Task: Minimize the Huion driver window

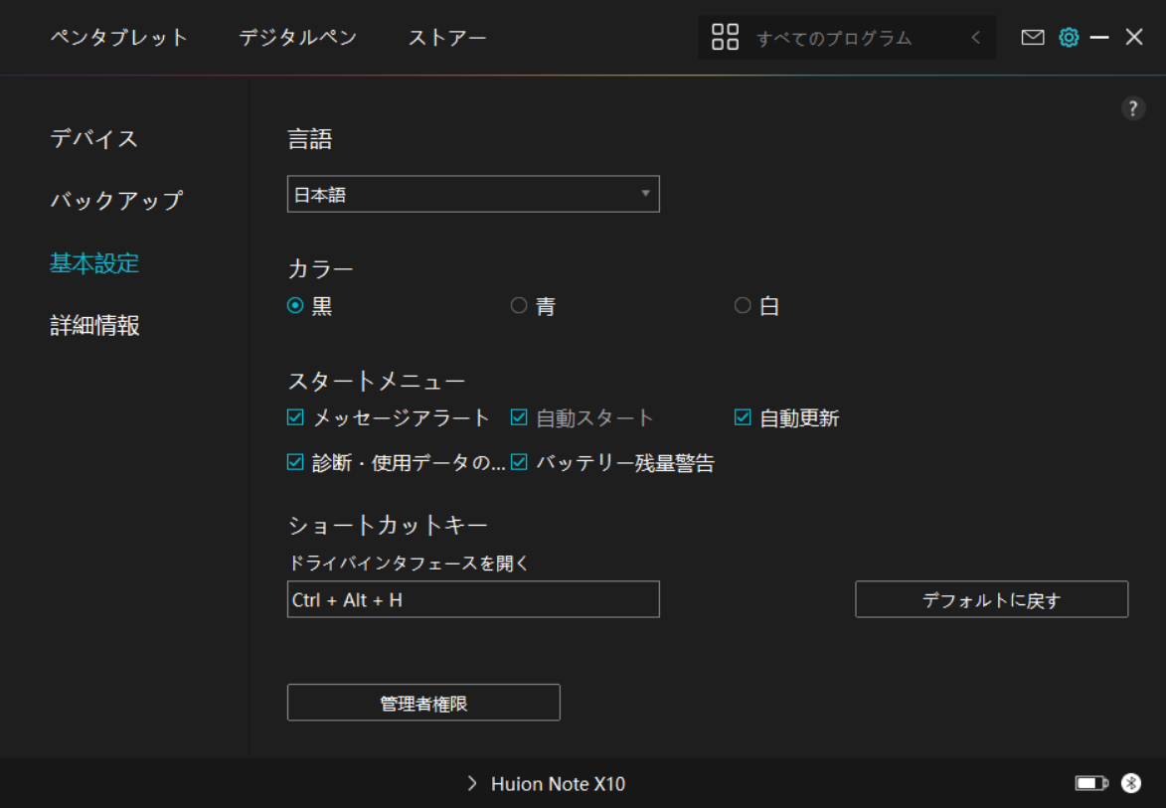Action: [x=1099, y=38]
